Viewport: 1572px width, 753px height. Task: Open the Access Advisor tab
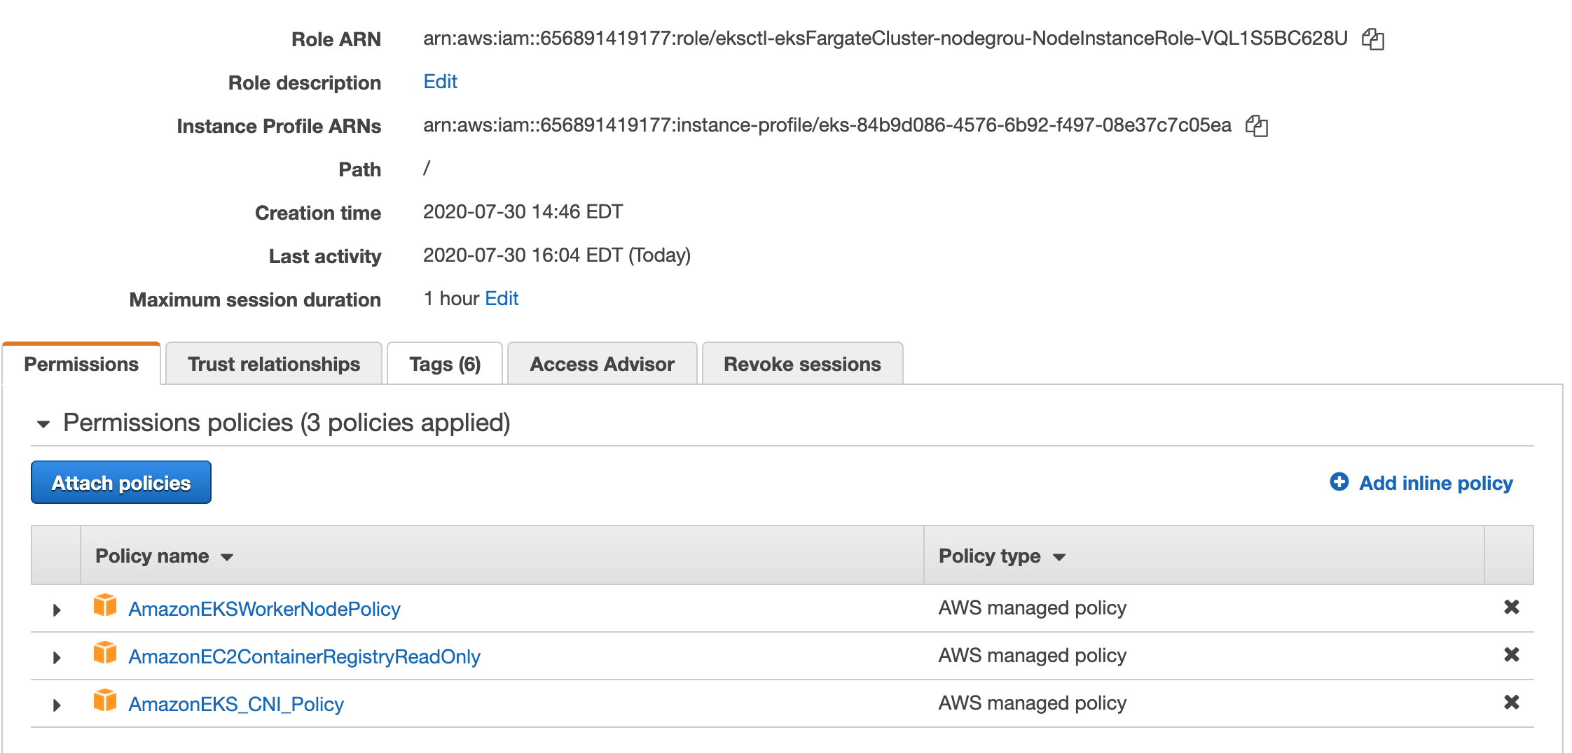pyautogui.click(x=602, y=363)
